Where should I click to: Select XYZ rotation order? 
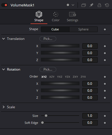[x=44, y=77]
